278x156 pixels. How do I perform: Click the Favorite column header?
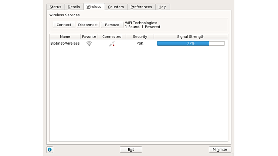tap(89, 37)
